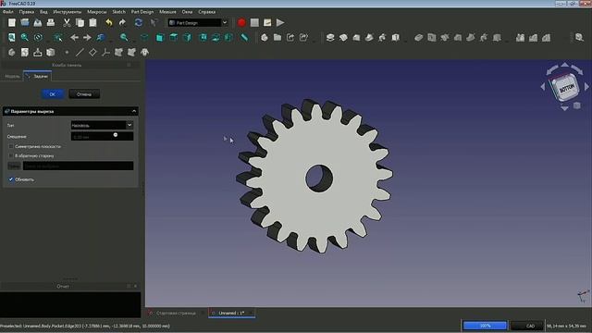This screenshot has height=333, width=592.
Task: Click the Mirrored pattern icon
Action: tap(520, 37)
